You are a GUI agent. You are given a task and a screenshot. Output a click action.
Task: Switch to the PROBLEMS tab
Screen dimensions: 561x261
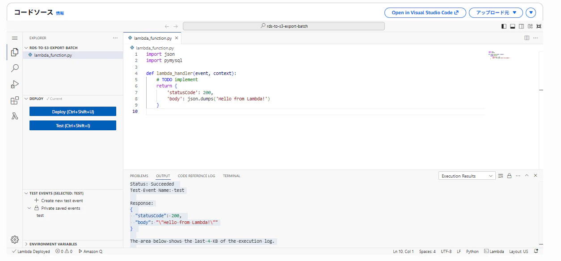pos(139,176)
